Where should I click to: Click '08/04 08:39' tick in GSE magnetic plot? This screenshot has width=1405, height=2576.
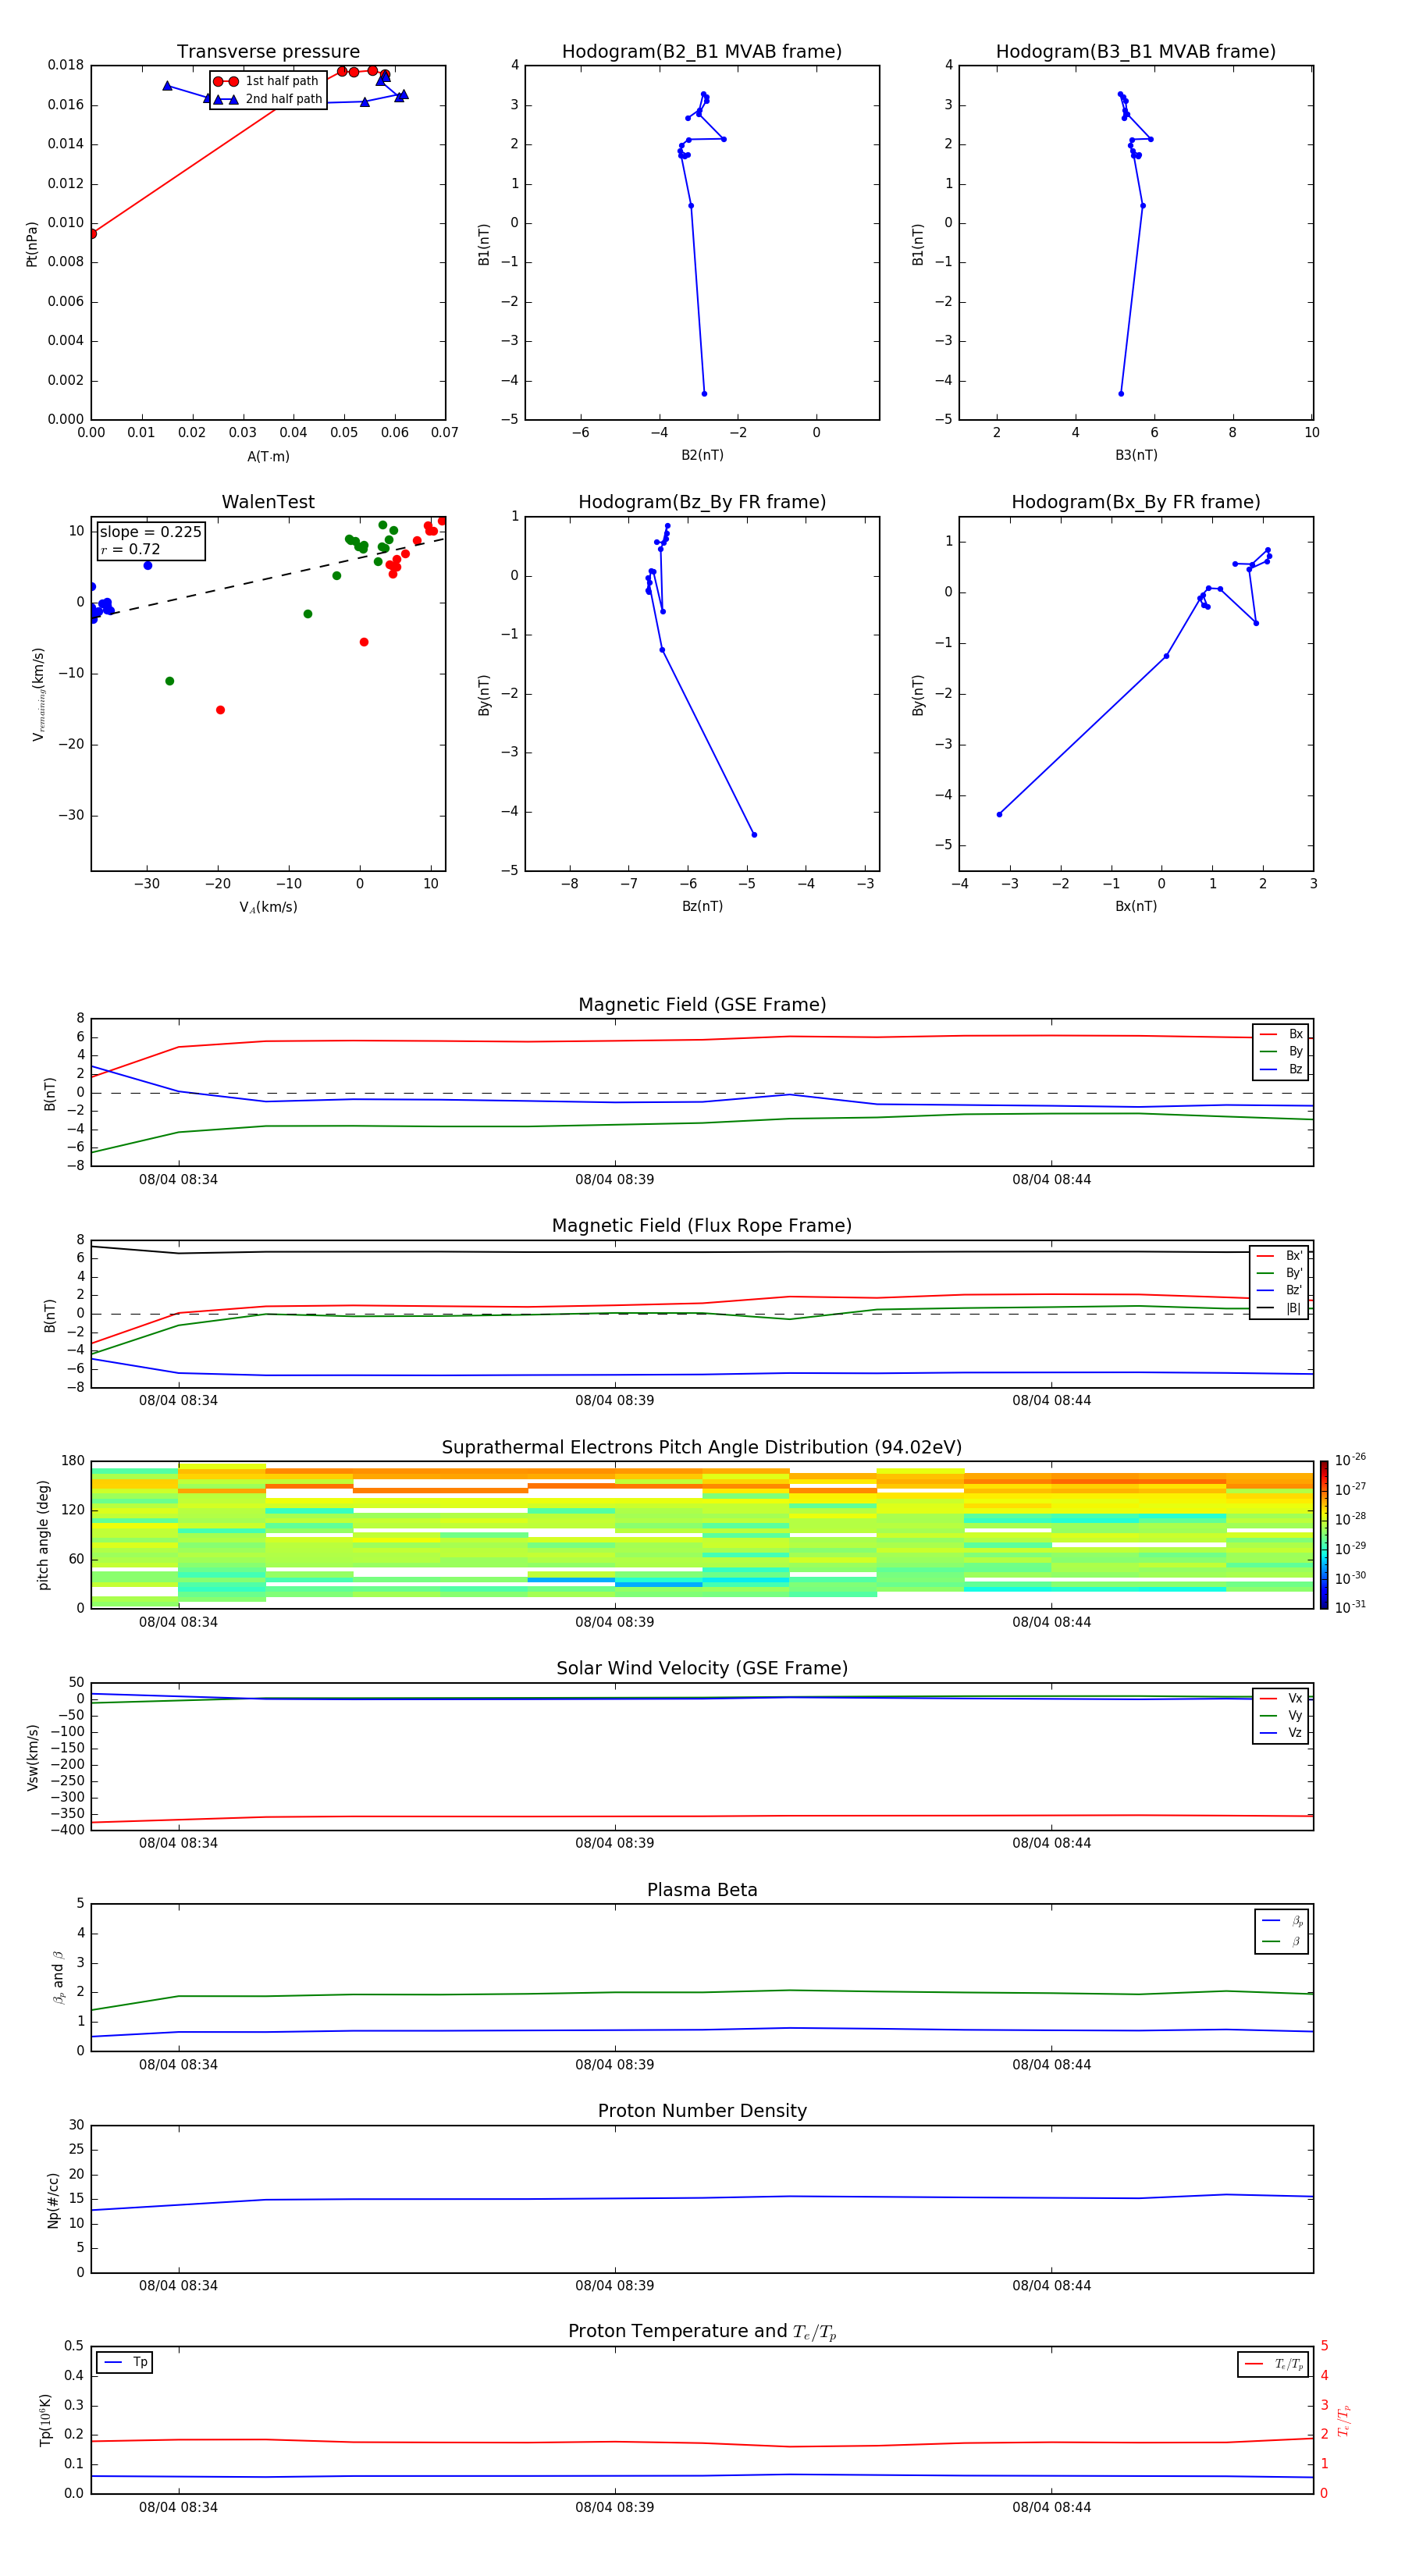tap(614, 1180)
